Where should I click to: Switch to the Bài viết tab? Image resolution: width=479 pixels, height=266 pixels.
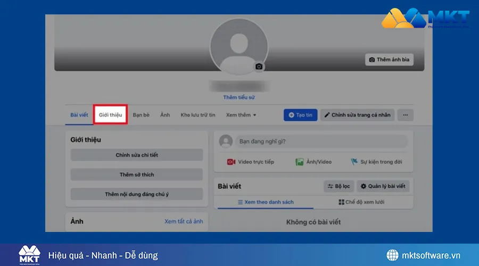click(79, 115)
